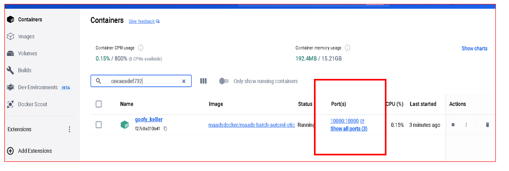Open the goofy_keller container link
The width and height of the screenshot is (509, 171).
click(149, 119)
